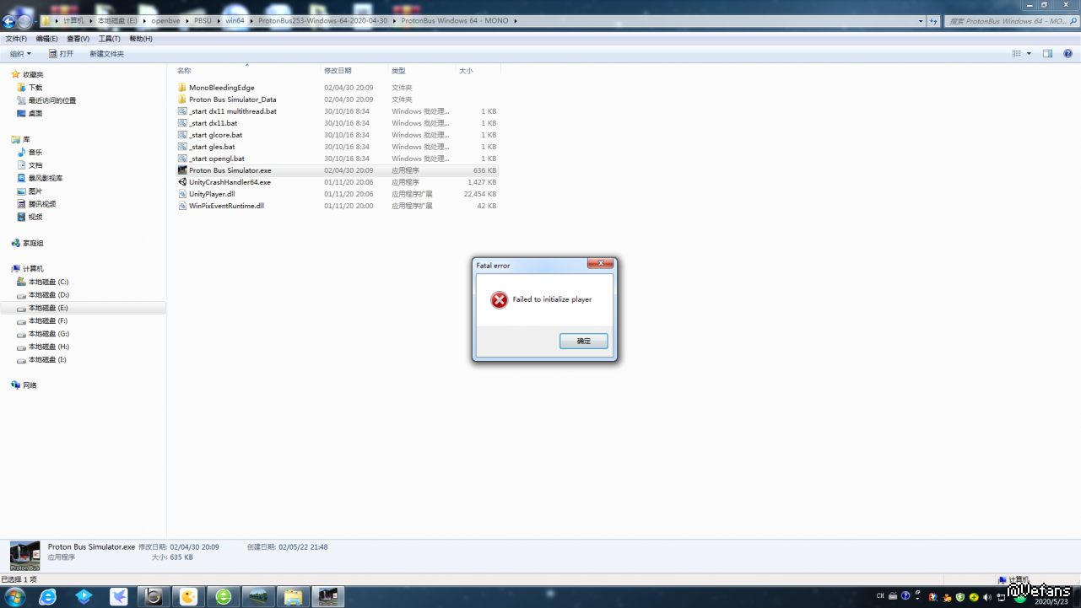The image size is (1081, 608).
Task: Click the volume speaker tray icon
Action: coord(988,596)
